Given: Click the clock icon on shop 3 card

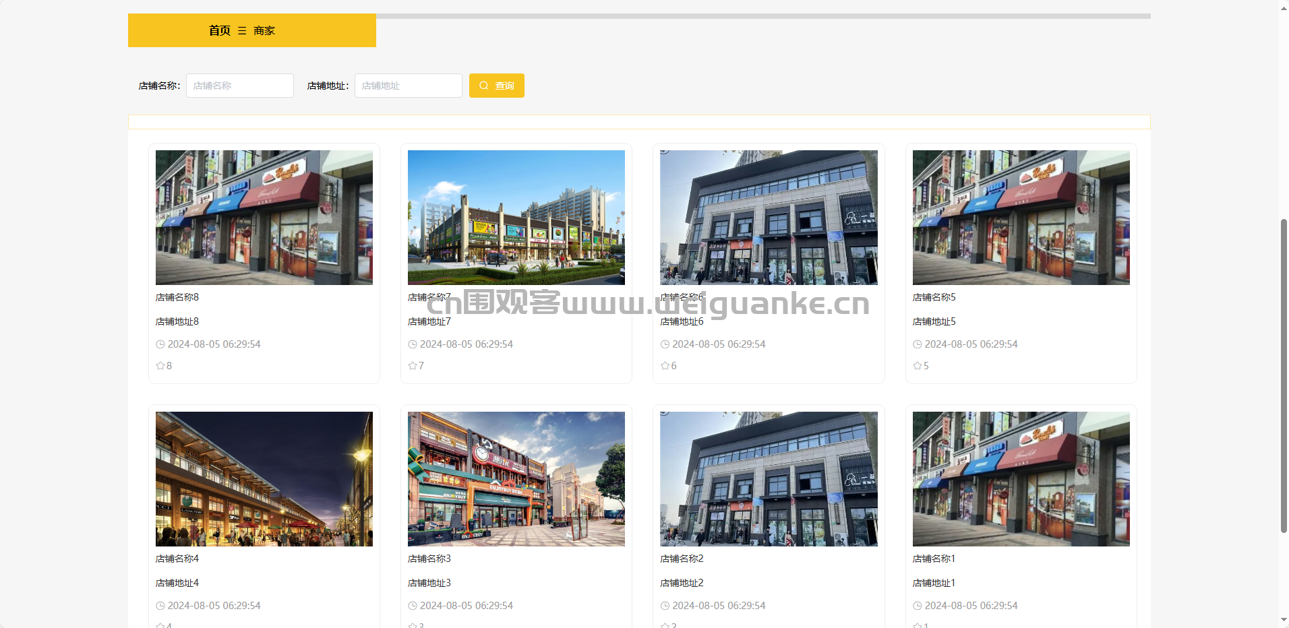Looking at the screenshot, I should coord(413,606).
